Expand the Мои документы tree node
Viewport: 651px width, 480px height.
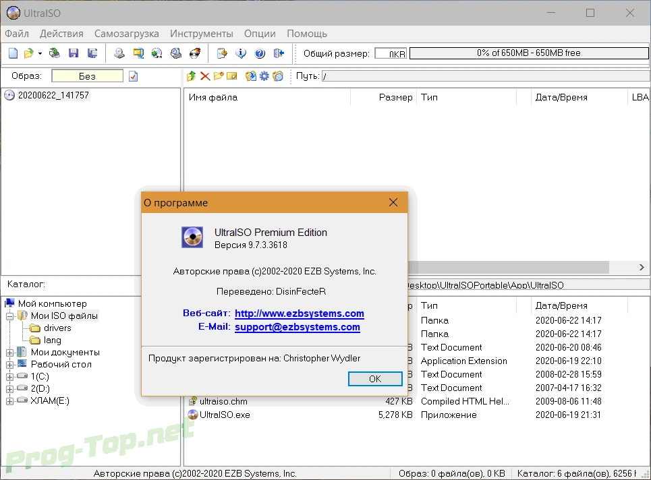coord(10,353)
